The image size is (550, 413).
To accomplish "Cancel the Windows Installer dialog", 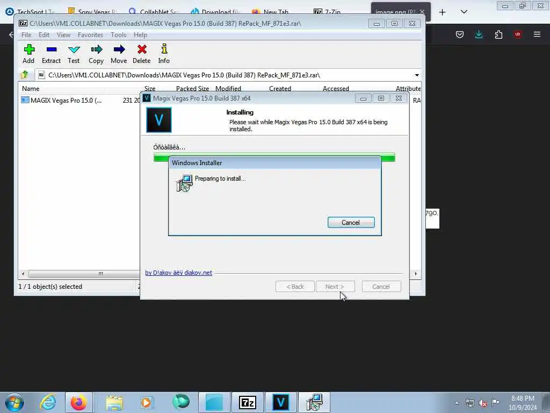I will coord(351,222).
